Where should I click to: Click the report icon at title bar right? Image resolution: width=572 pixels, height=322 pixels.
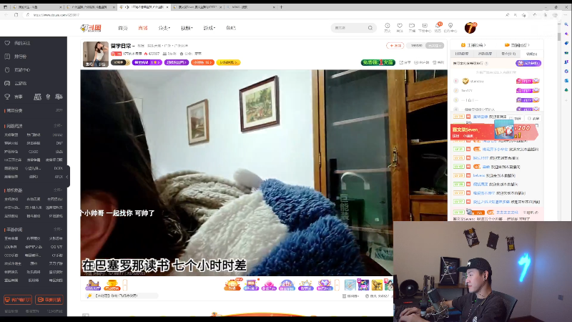(435, 62)
